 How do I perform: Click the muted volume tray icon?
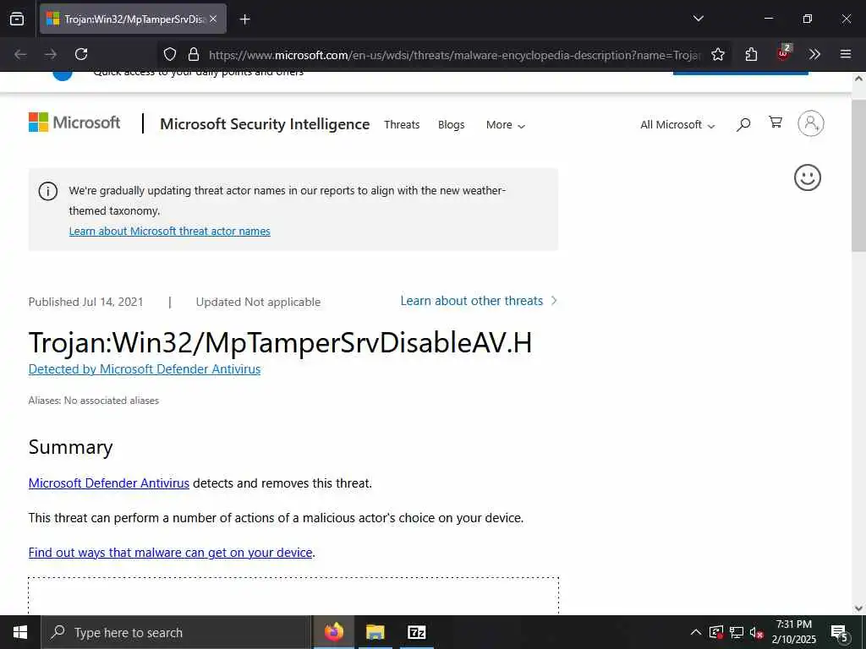pyautogui.click(x=756, y=632)
